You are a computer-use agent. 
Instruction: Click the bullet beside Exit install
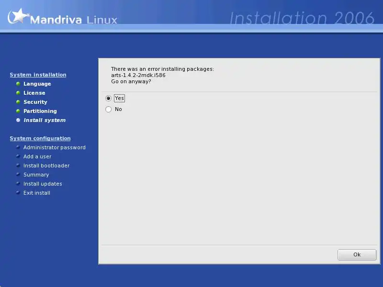18,192
